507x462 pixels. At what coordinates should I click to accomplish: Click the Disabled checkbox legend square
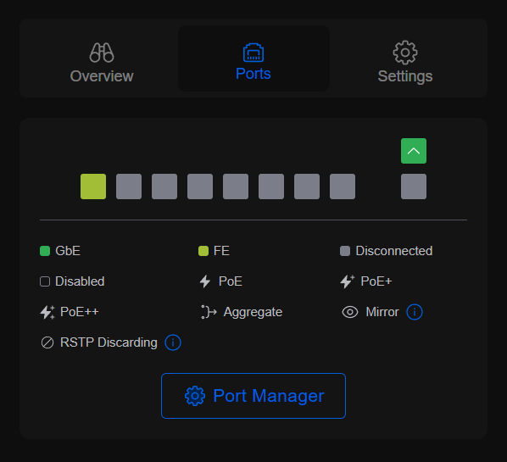(x=45, y=281)
